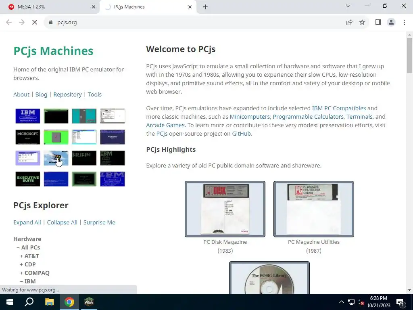Open Arcade Games link
413x310 pixels.
click(x=165, y=125)
